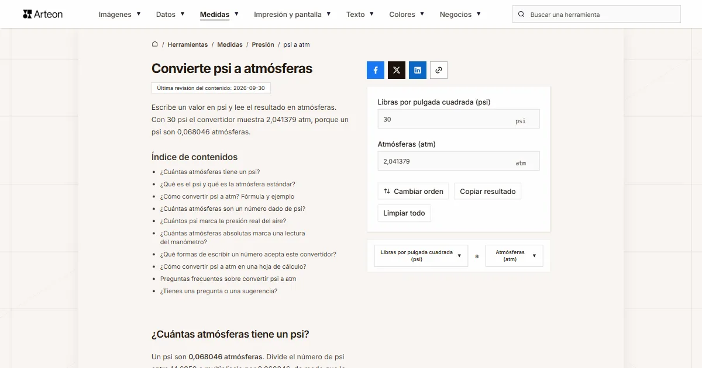Click the Última revisión del contenido date badge

(211, 88)
